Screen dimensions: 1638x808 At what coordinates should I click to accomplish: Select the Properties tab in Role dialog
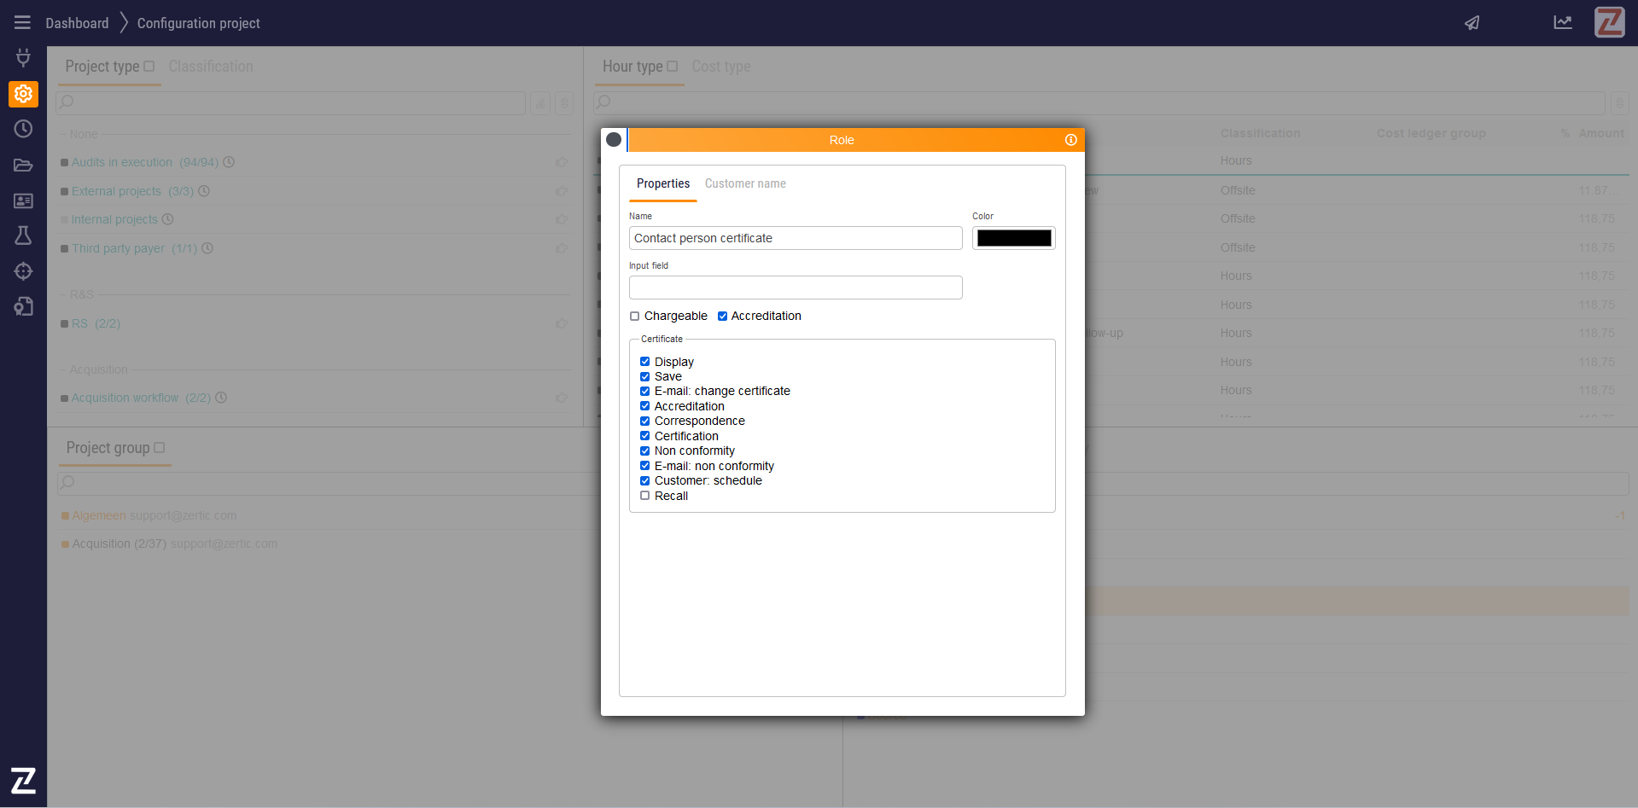pyautogui.click(x=662, y=183)
